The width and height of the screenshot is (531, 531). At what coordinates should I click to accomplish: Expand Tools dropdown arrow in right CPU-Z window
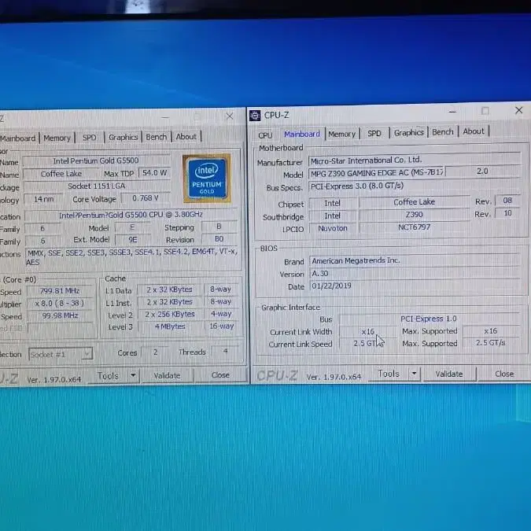(x=414, y=374)
